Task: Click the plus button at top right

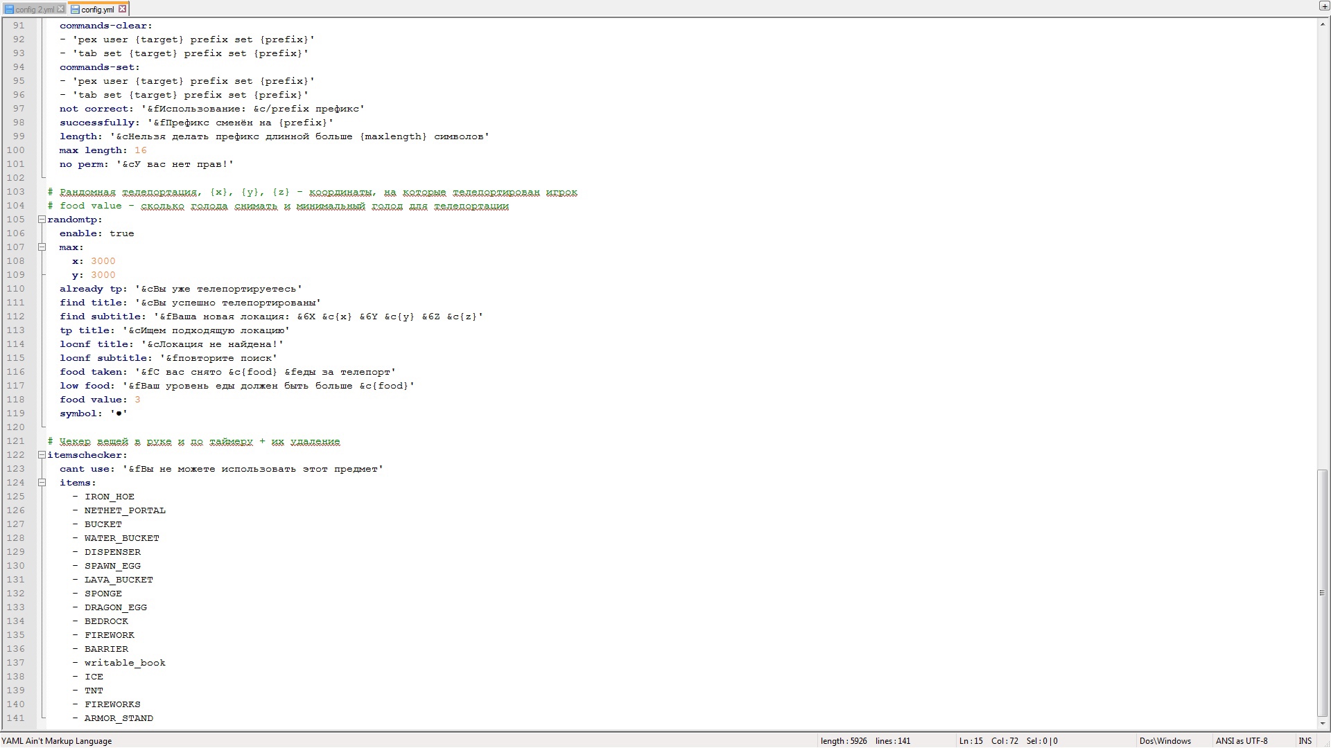Action: tap(1323, 6)
